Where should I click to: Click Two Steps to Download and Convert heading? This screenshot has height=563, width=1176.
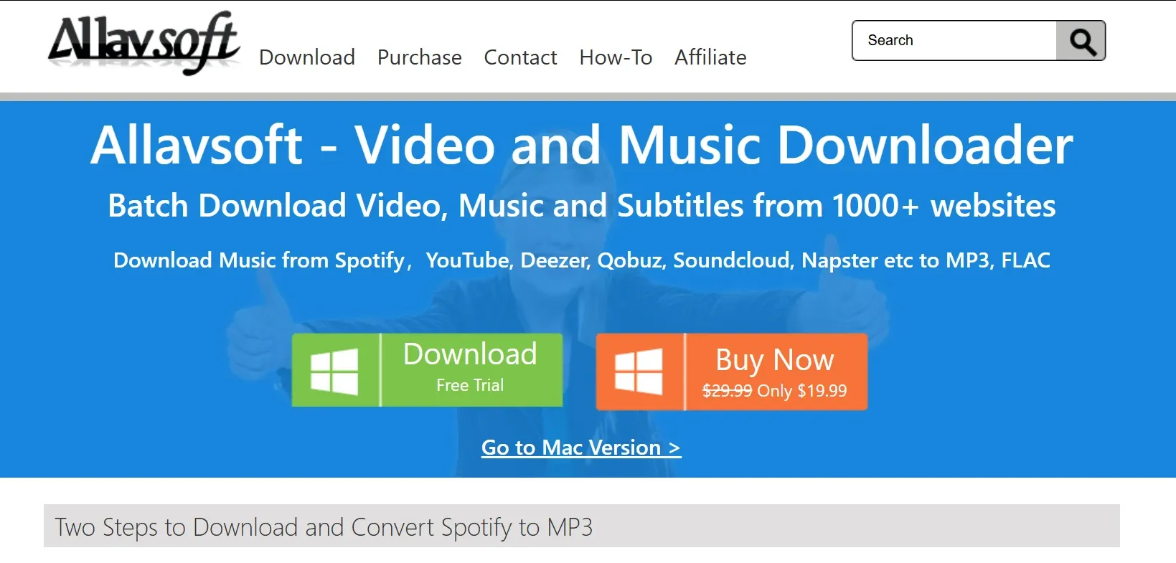(324, 528)
